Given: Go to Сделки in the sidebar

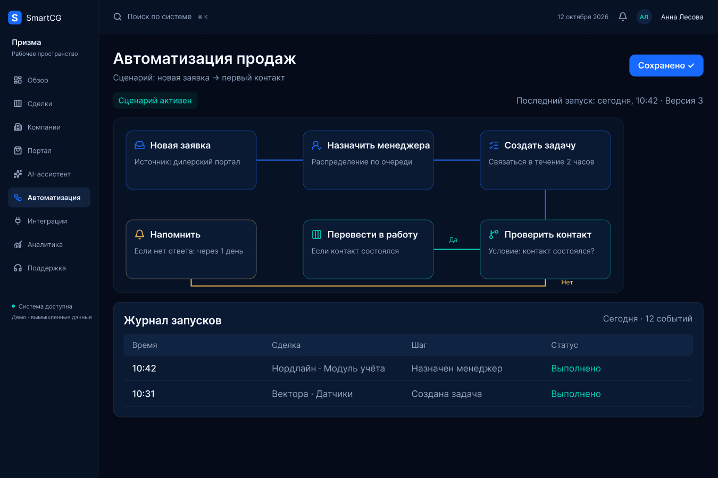Looking at the screenshot, I should [49, 104].
